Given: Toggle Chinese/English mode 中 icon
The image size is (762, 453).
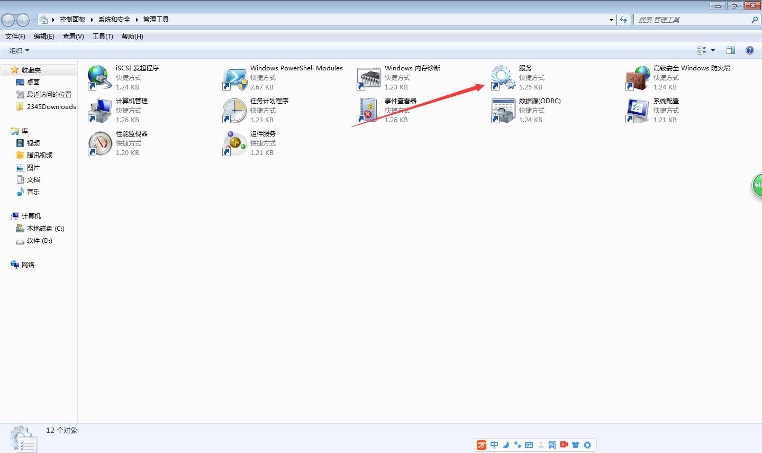Looking at the screenshot, I should (494, 445).
